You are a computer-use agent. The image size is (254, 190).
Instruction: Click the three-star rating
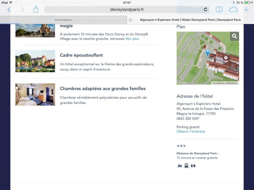[x=181, y=146]
